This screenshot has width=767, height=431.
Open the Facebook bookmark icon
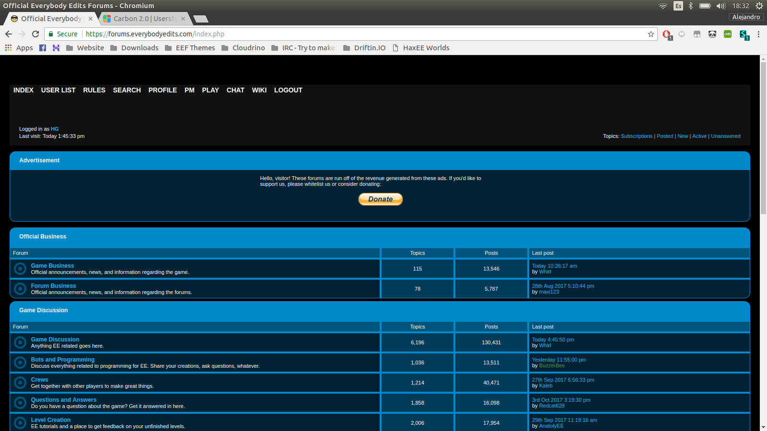(43, 48)
